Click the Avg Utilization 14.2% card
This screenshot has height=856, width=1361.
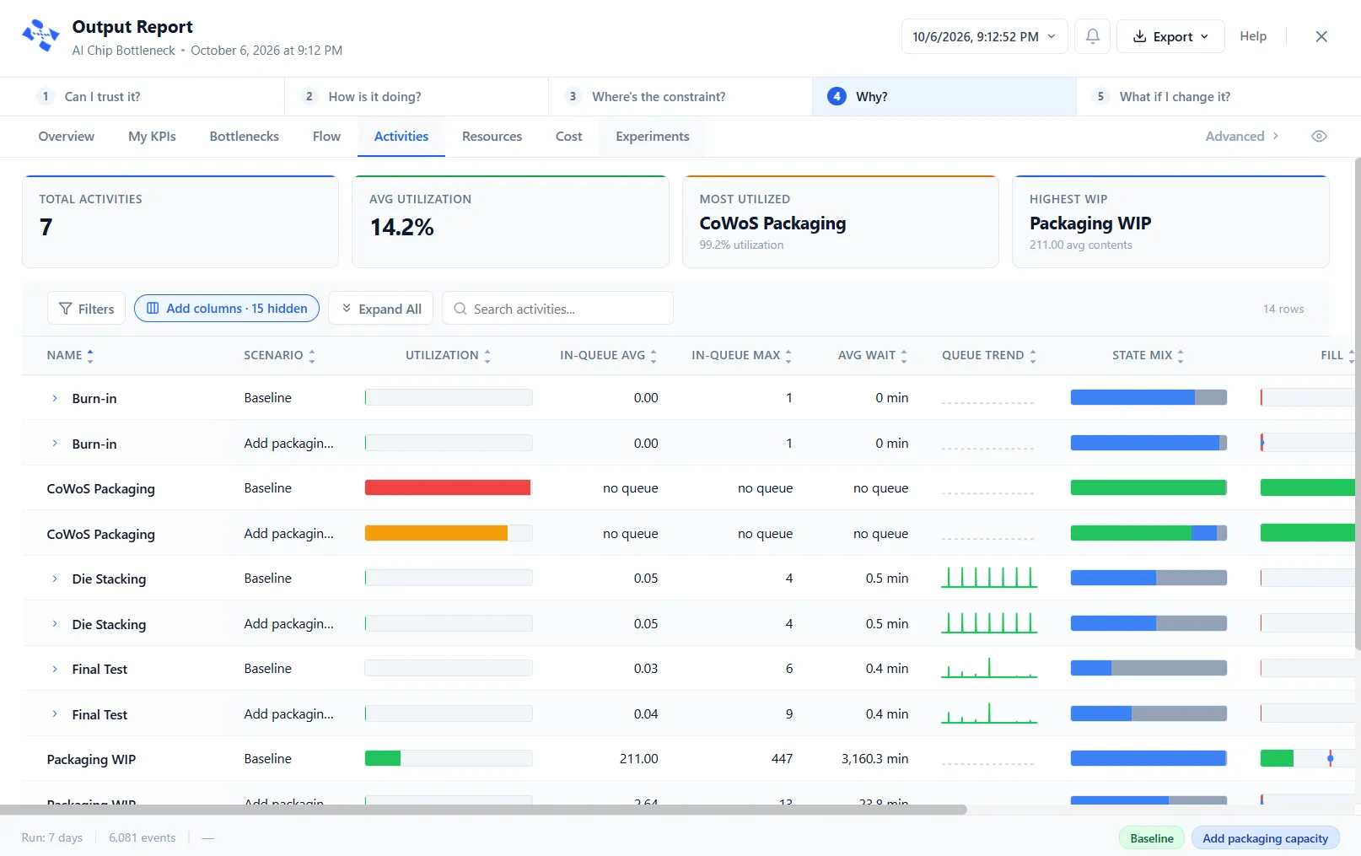point(510,222)
